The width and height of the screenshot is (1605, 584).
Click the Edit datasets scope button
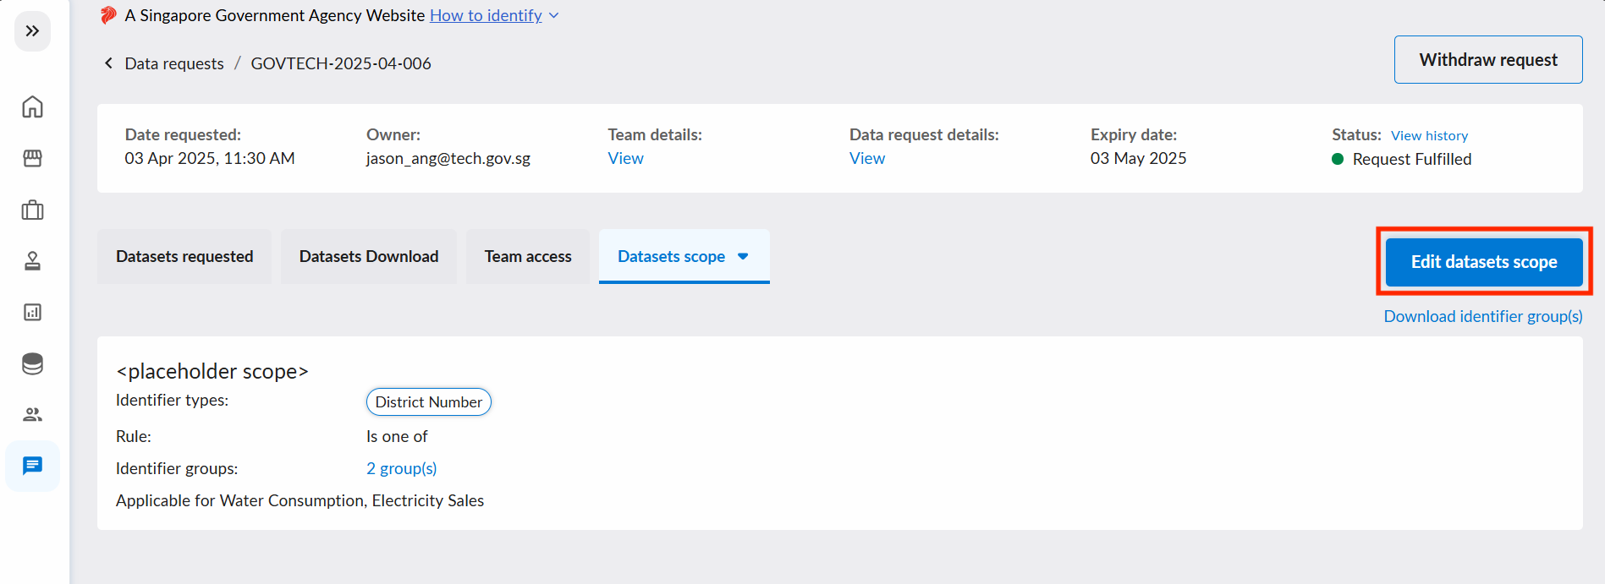[1484, 262]
